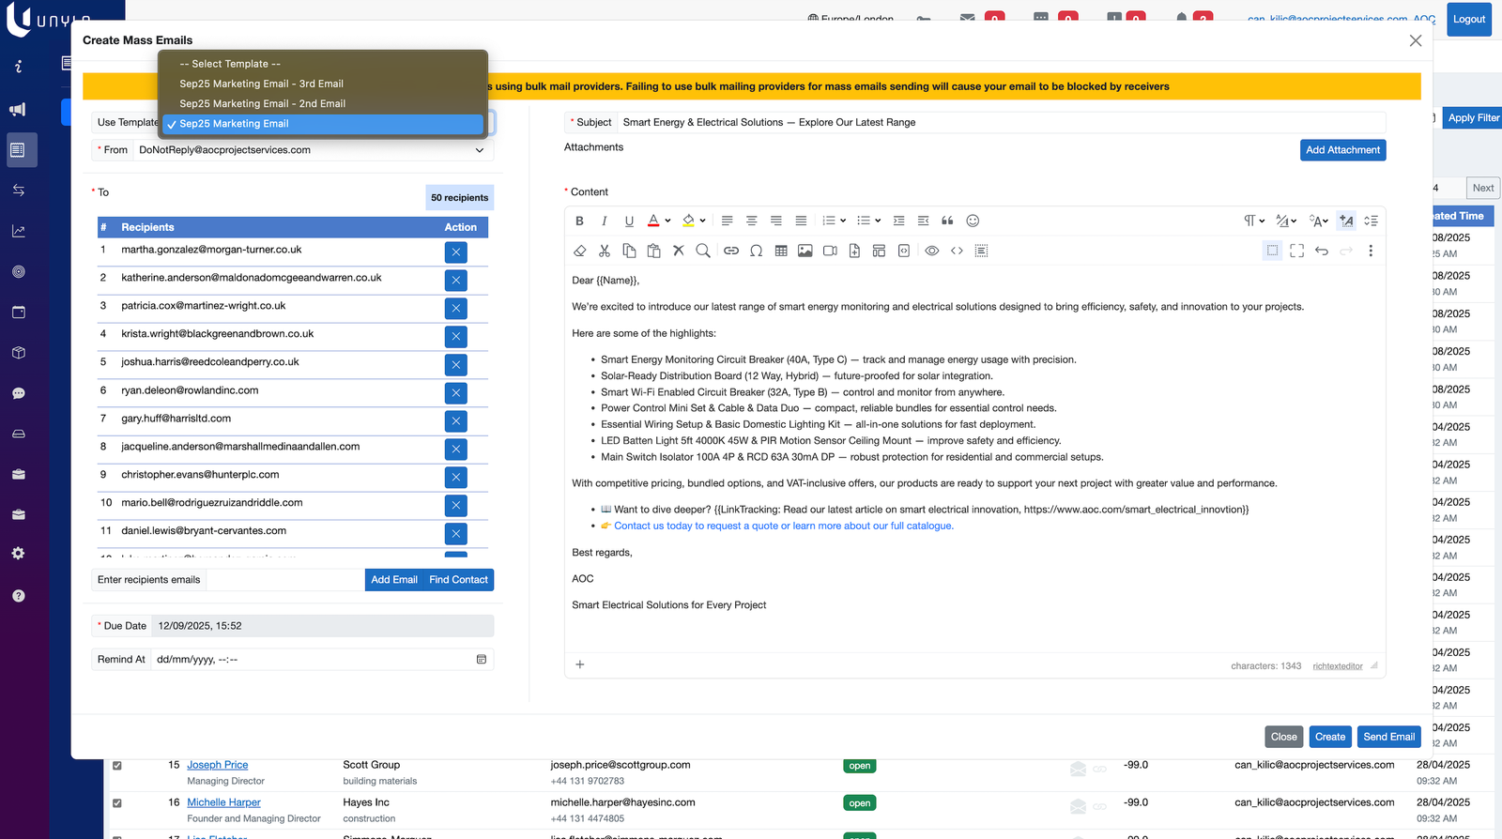The width and height of the screenshot is (1502, 839).
Task: Toggle show blocks in editor
Action: tap(1272, 252)
